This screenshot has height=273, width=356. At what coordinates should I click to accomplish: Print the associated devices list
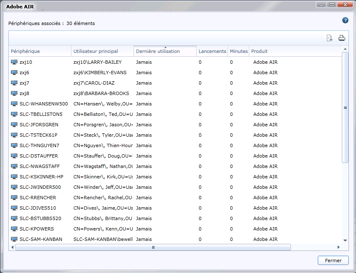342,38
